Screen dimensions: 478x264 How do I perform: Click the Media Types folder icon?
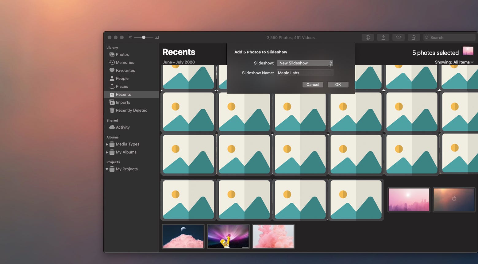112,144
